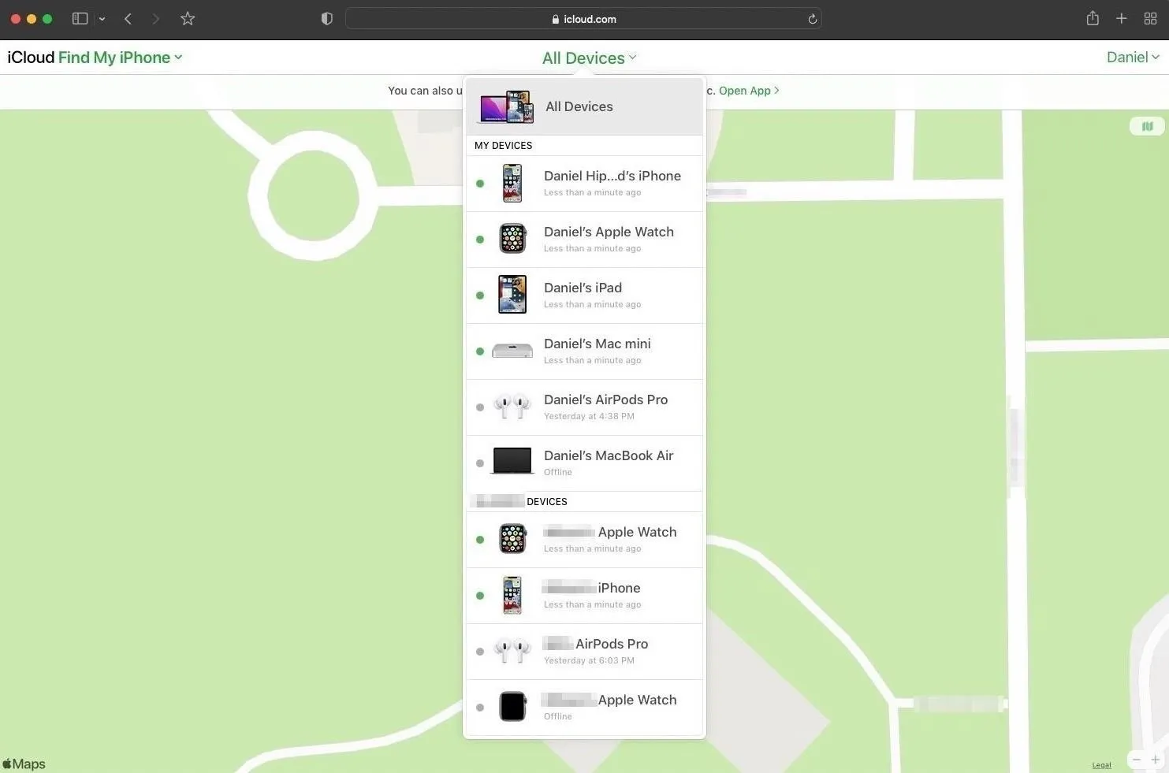This screenshot has width=1169, height=773.
Task: Show tab overview grid icon
Action: point(1150,18)
